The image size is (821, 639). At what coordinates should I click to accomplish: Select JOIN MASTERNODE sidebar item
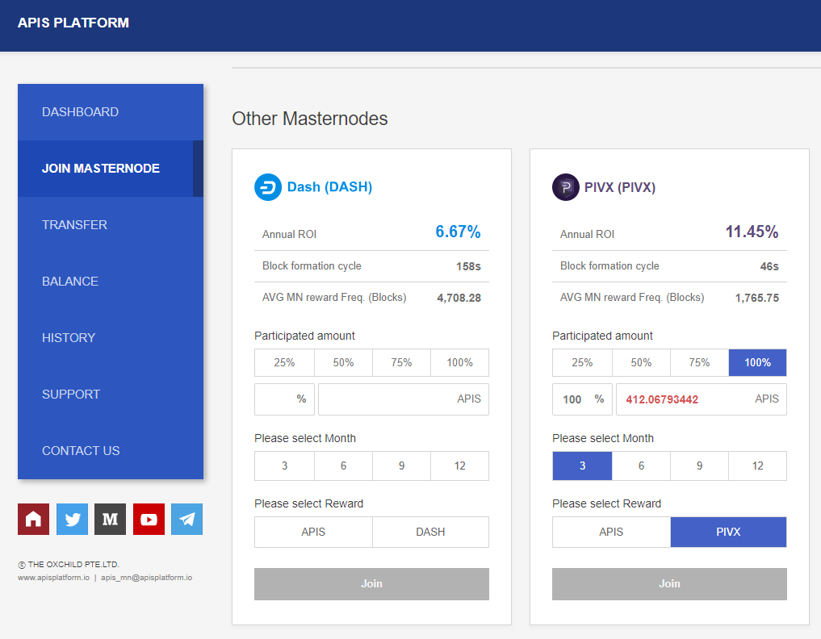[111, 169]
